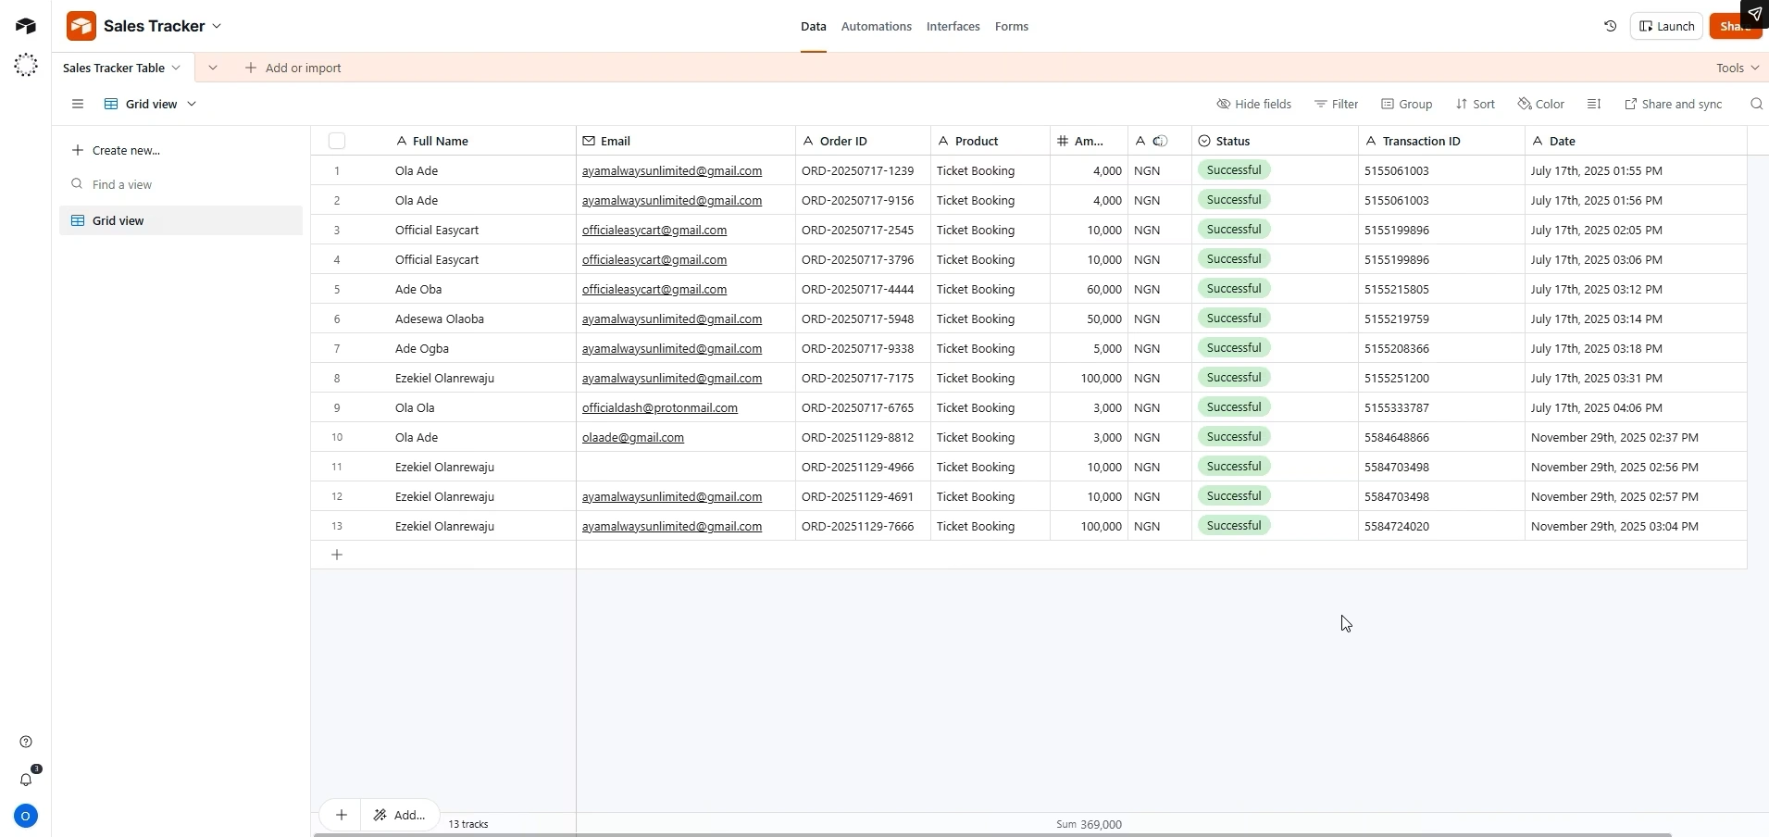Expand the Tools dropdown

(x=1738, y=69)
